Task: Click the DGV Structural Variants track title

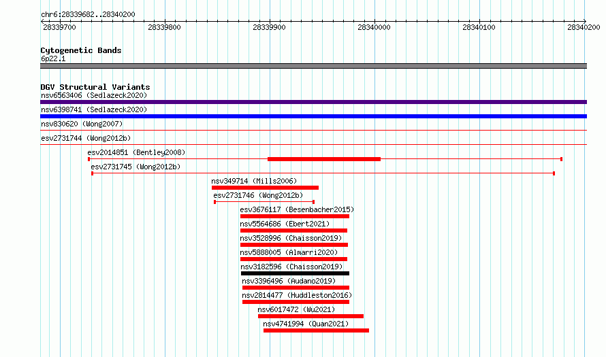Action: coord(95,87)
